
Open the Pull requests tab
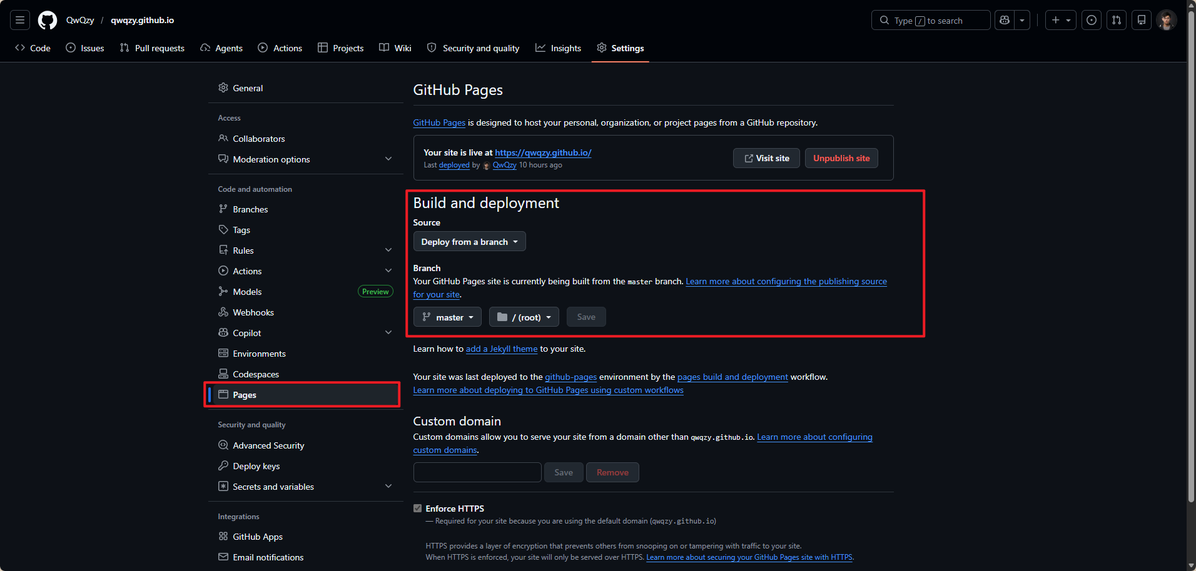click(152, 48)
